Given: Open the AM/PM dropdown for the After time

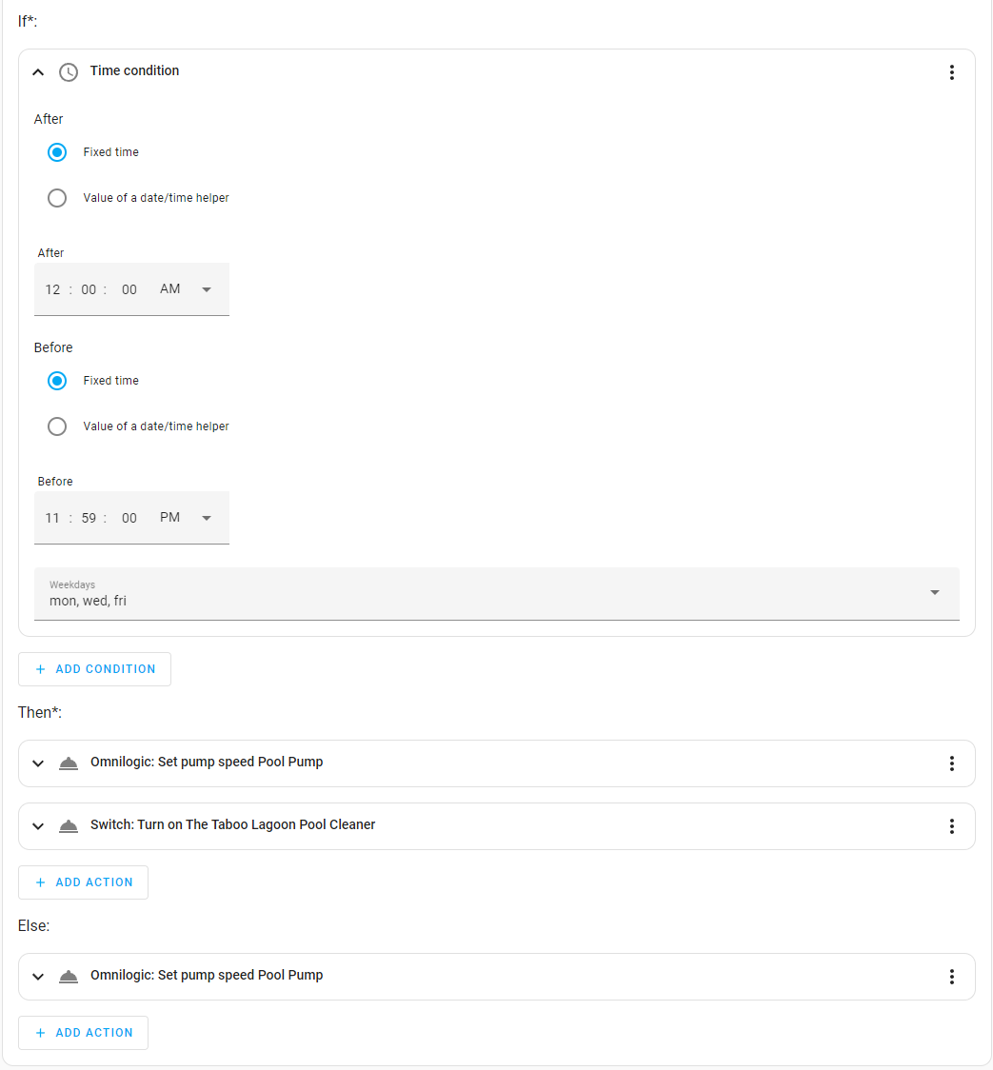Looking at the screenshot, I should [207, 288].
